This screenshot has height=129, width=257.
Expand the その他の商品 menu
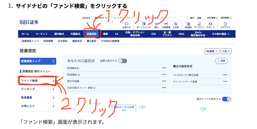point(221,34)
